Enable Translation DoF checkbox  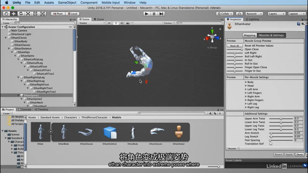(271, 144)
